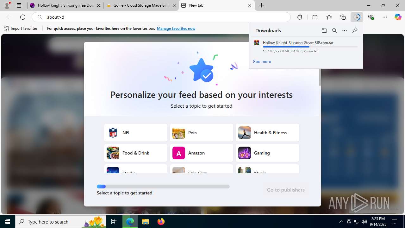405x228 pixels.
Task: Open Microsoft Edge taskbar icon
Action: coord(130,222)
